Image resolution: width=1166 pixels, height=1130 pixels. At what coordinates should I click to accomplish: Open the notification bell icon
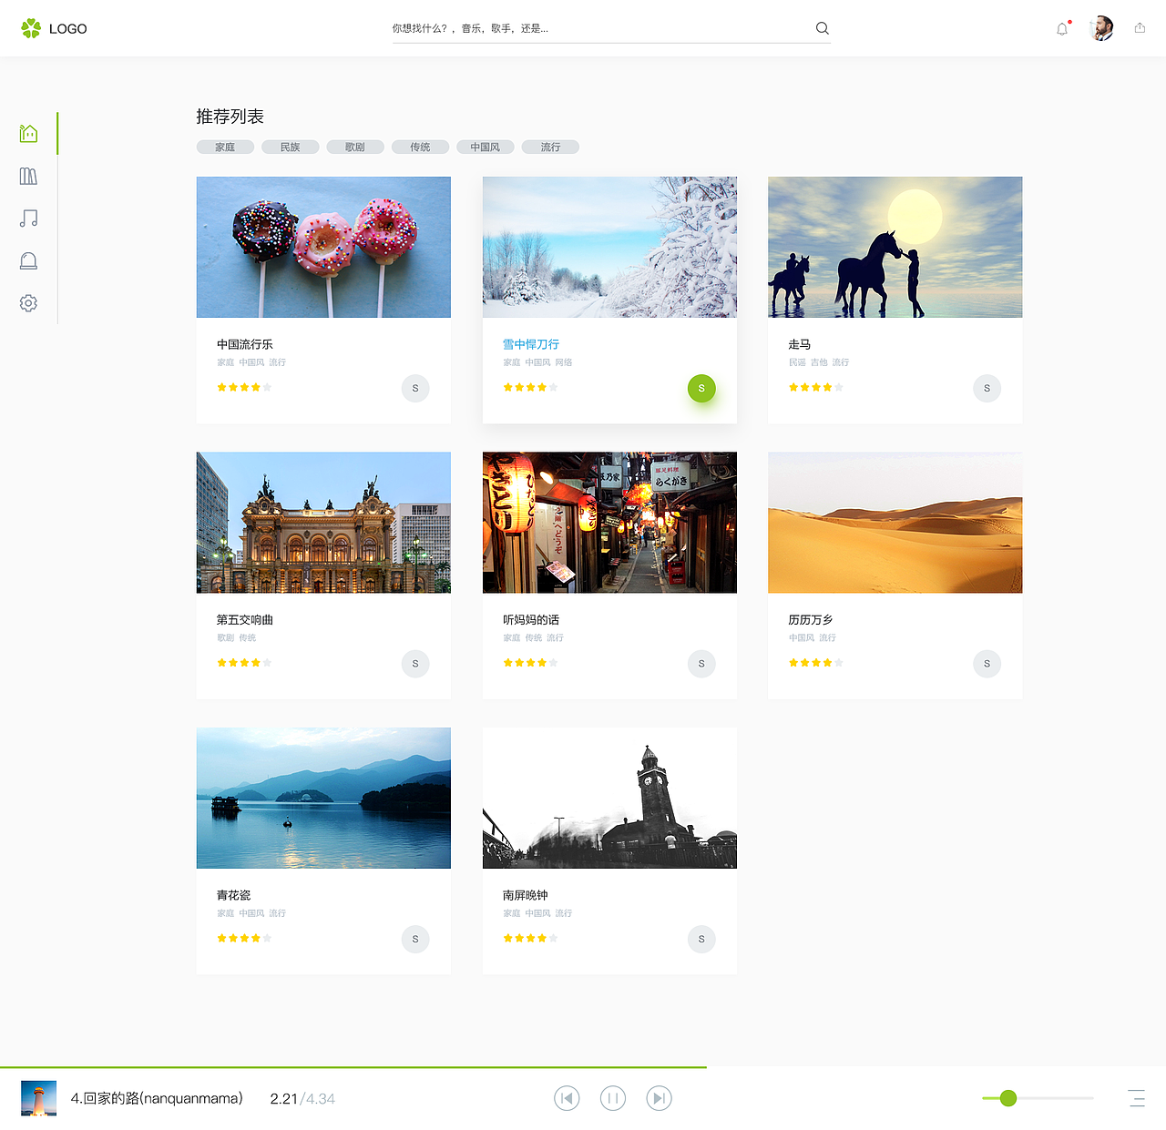pos(1061,28)
